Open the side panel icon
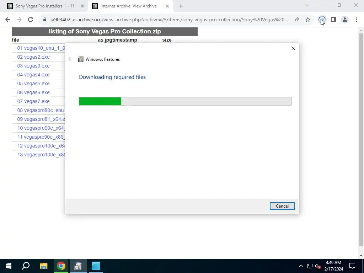 pyautogui.click(x=333, y=20)
